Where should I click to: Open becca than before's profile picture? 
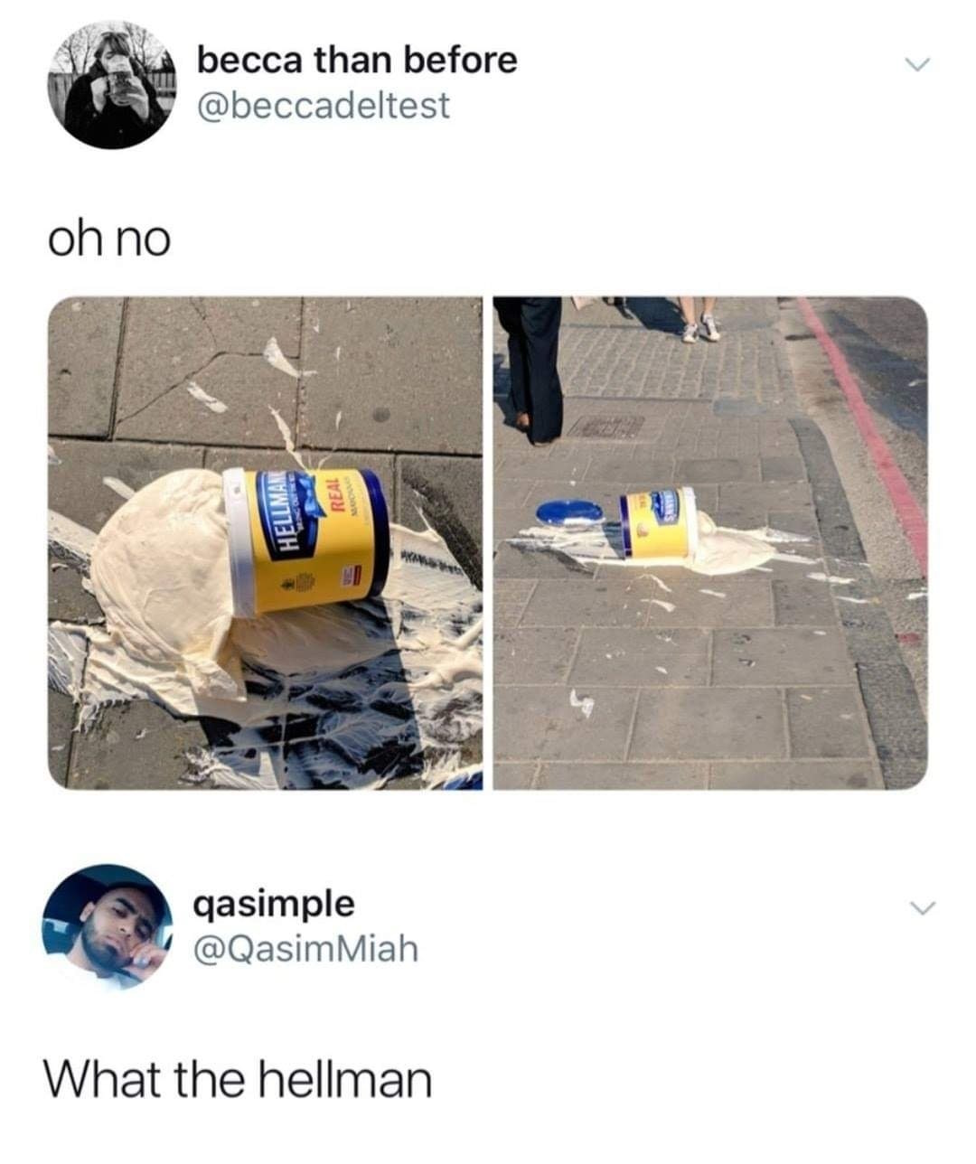[x=114, y=83]
